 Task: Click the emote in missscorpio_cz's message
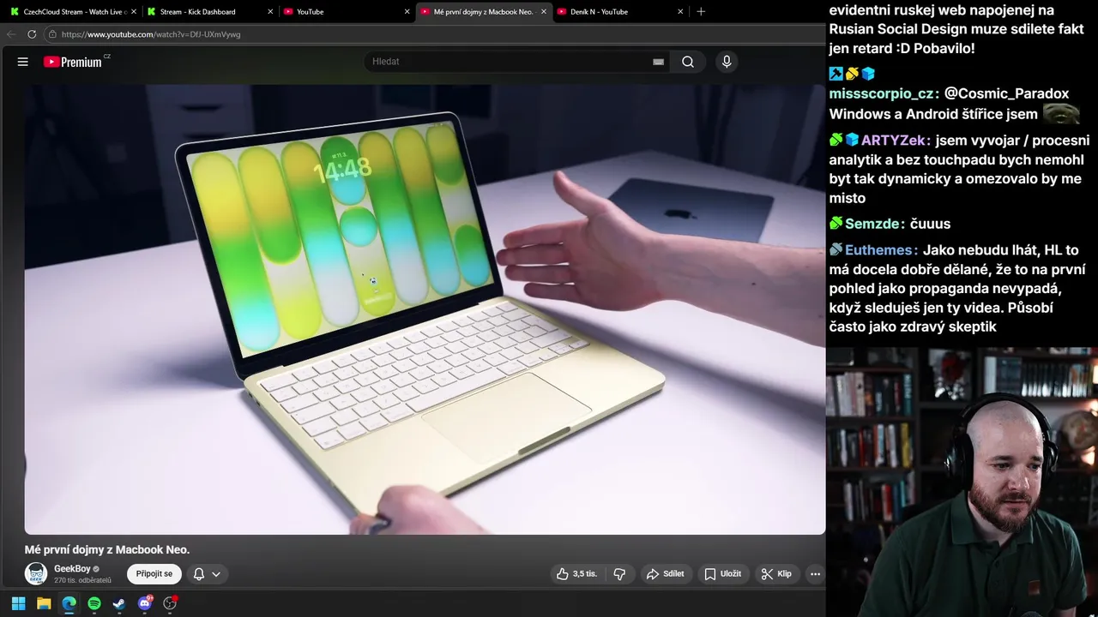1061,113
